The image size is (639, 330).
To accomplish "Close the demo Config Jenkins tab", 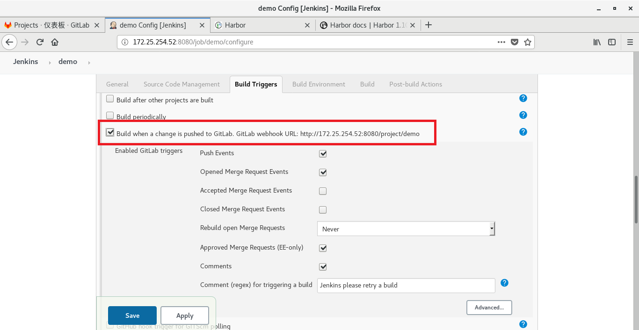I will tap(202, 25).
